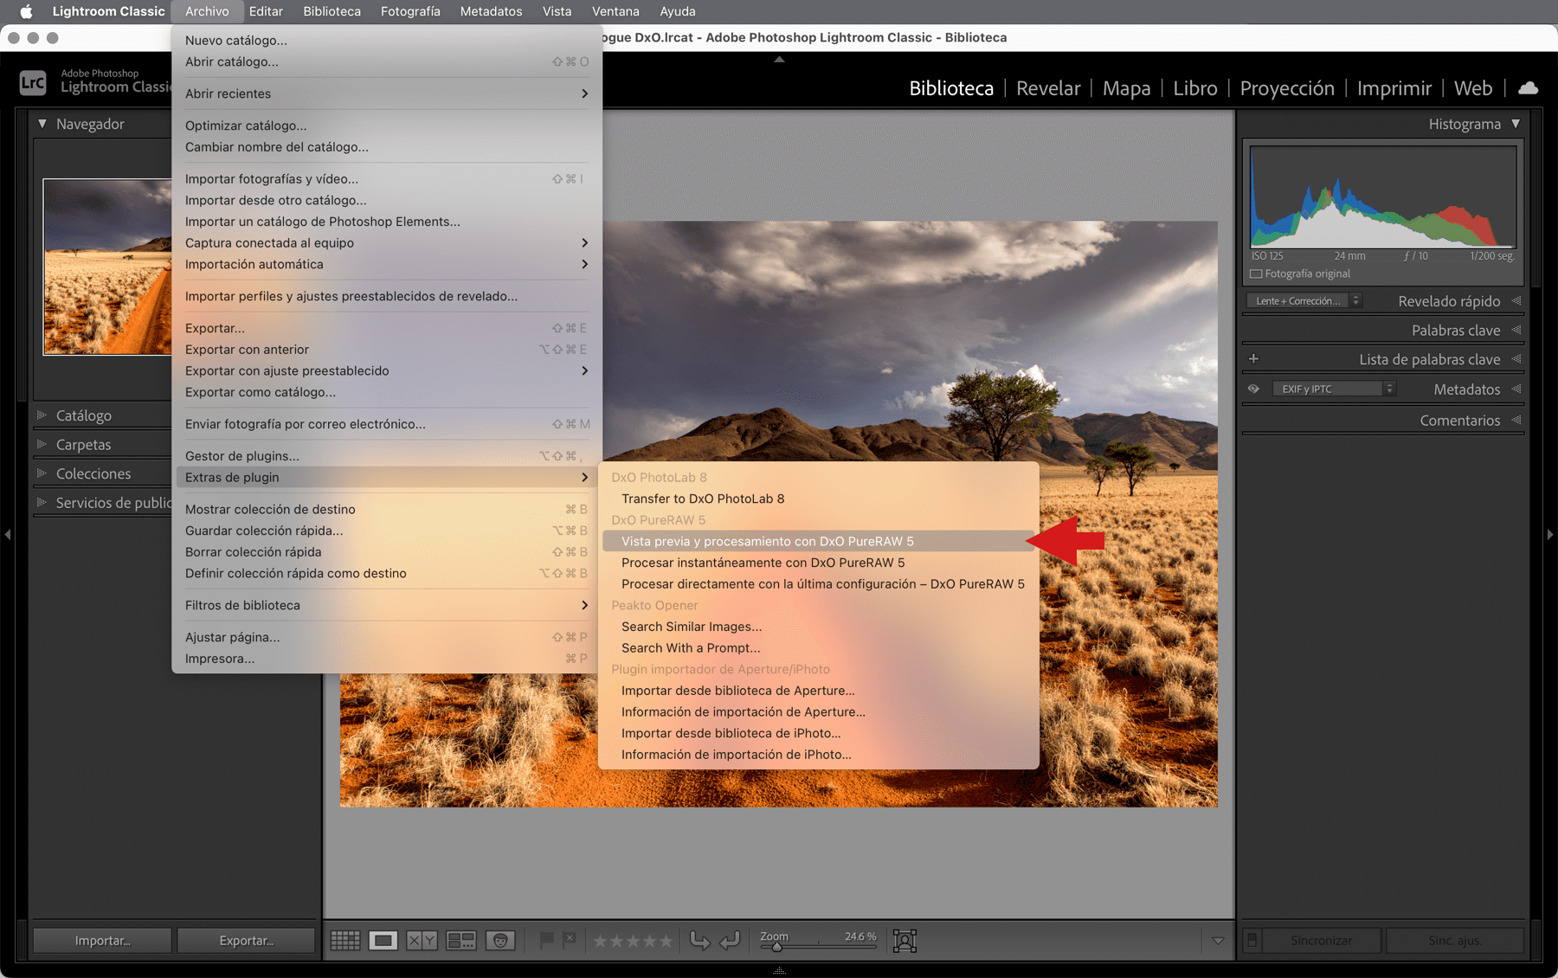Open Survey view icon
The image size is (1558, 978).
click(x=460, y=940)
